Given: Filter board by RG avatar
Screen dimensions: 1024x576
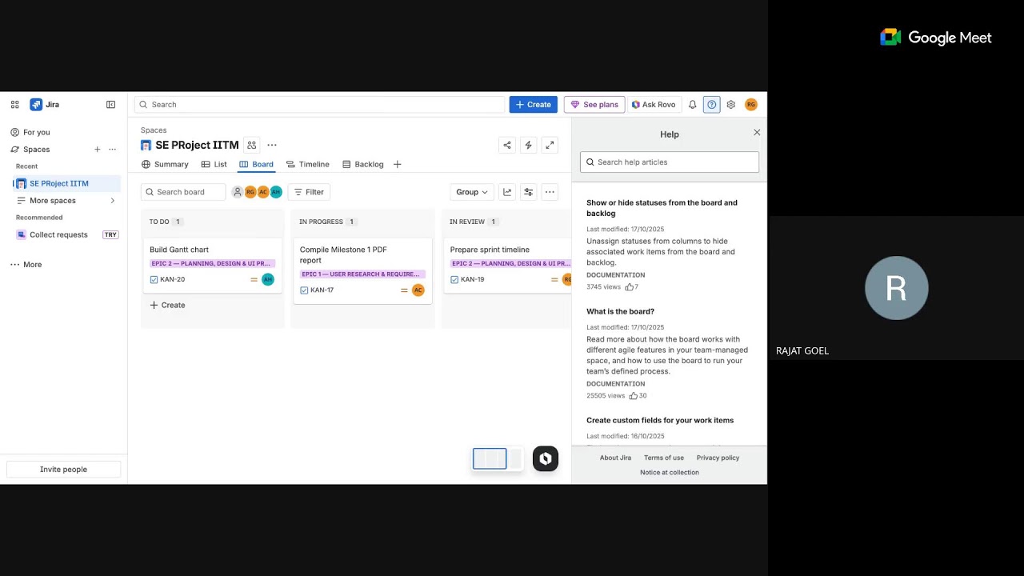Looking at the screenshot, I should (250, 192).
